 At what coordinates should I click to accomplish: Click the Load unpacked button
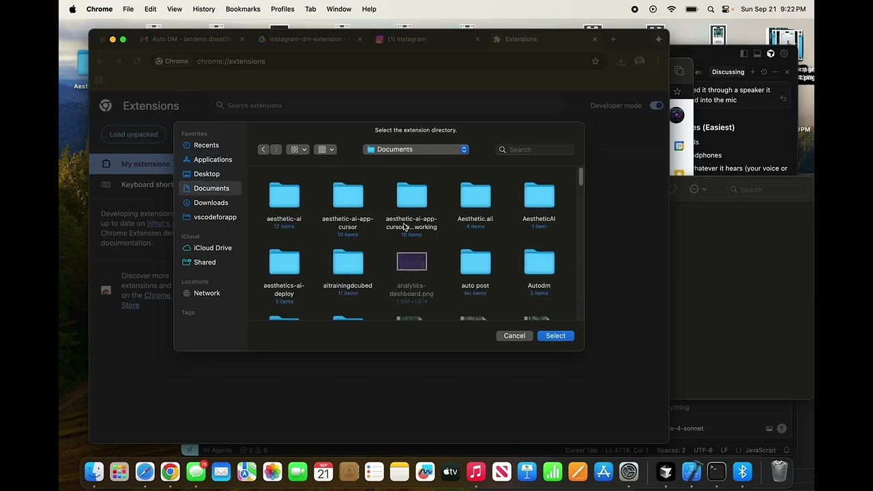[x=134, y=134]
